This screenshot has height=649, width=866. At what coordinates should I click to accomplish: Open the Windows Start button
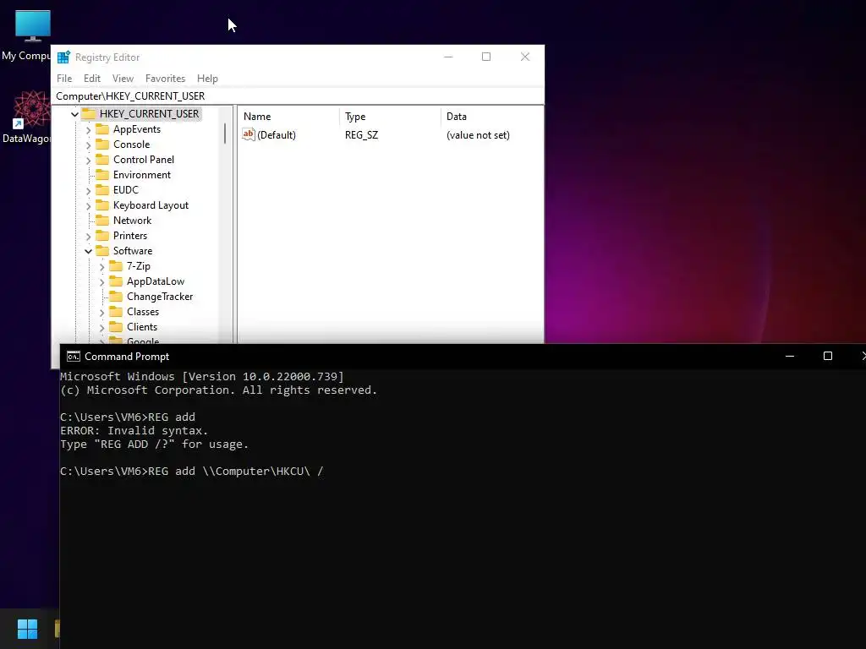coord(27,629)
